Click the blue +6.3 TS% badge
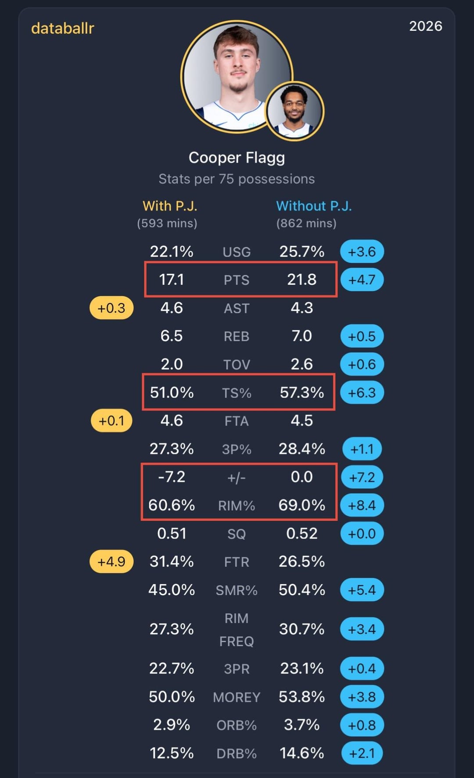 (362, 393)
